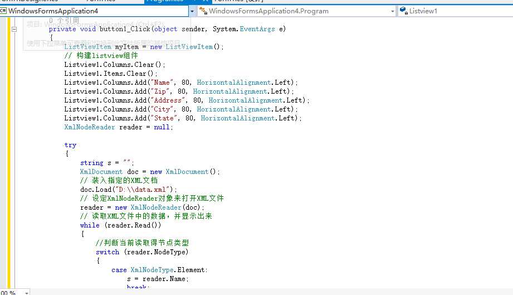Image resolution: width=513 pixels, height=295 pixels.
Task: Click the 'while (reader.Read())' line
Action: pos(120,225)
